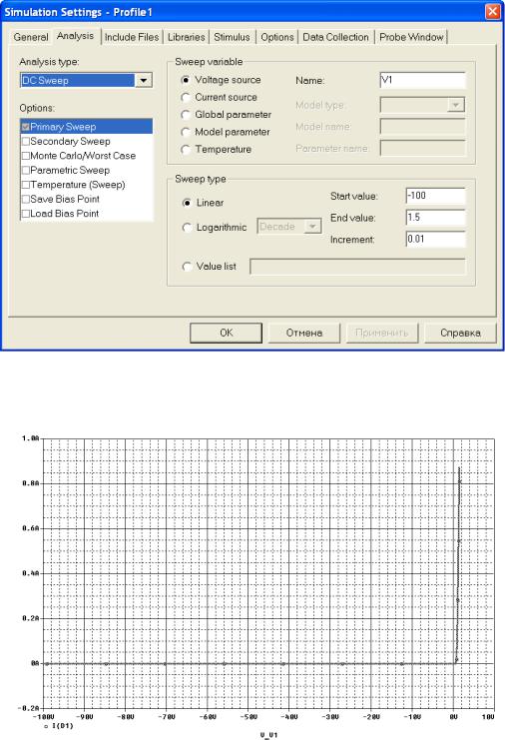Viewport: 505px width, 740px height.
Task: Enable the Load Bias Point option
Action: [x=26, y=214]
